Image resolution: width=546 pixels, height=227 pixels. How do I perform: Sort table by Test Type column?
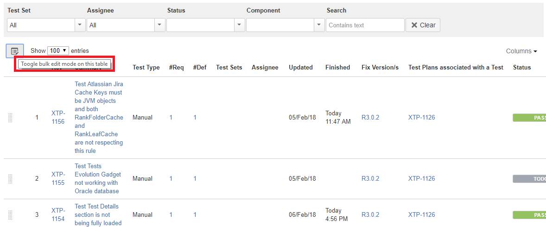coord(146,68)
